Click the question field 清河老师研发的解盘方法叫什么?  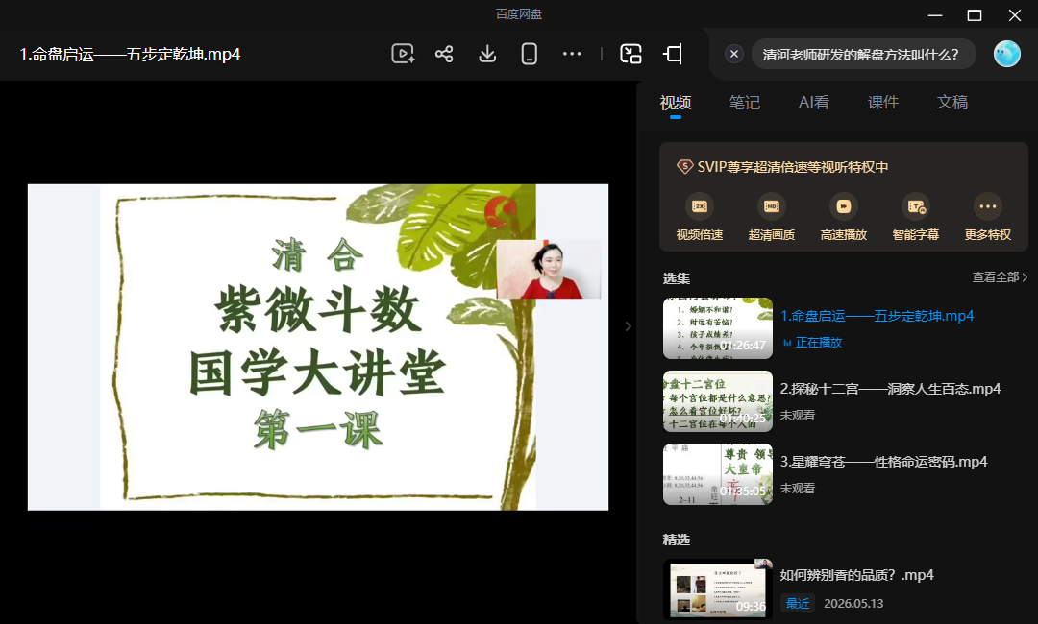863,54
